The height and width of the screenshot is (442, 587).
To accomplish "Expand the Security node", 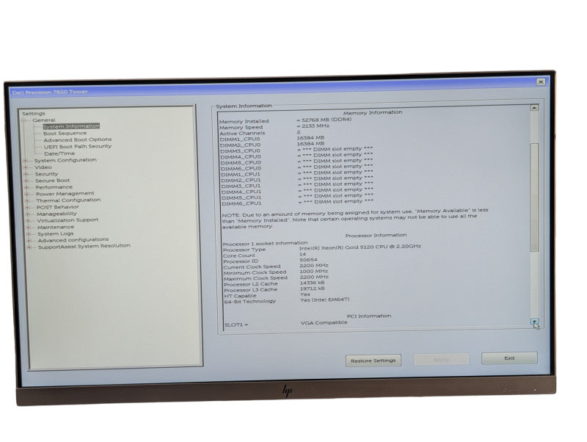I will coord(26,175).
